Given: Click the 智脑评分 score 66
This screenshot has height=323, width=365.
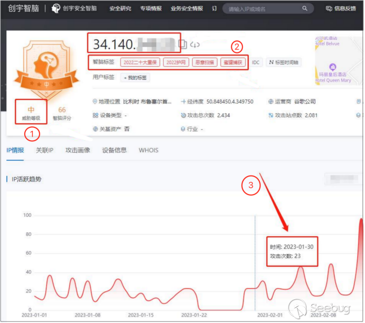Looking at the screenshot, I should point(62,110).
